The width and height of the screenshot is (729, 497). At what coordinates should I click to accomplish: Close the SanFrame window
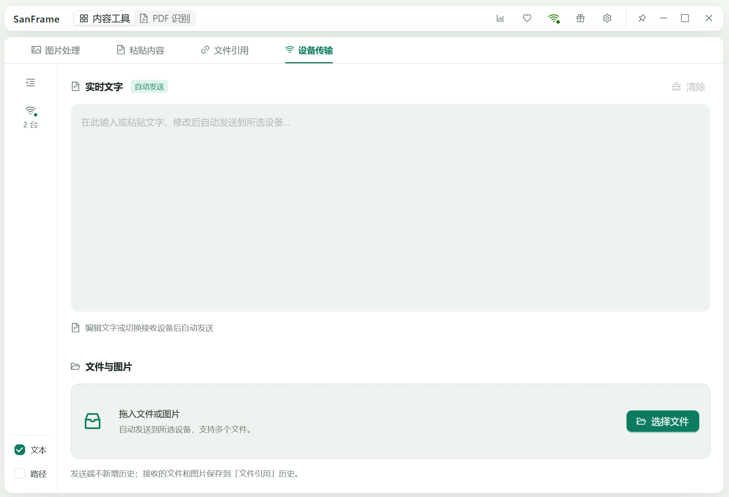tap(709, 18)
